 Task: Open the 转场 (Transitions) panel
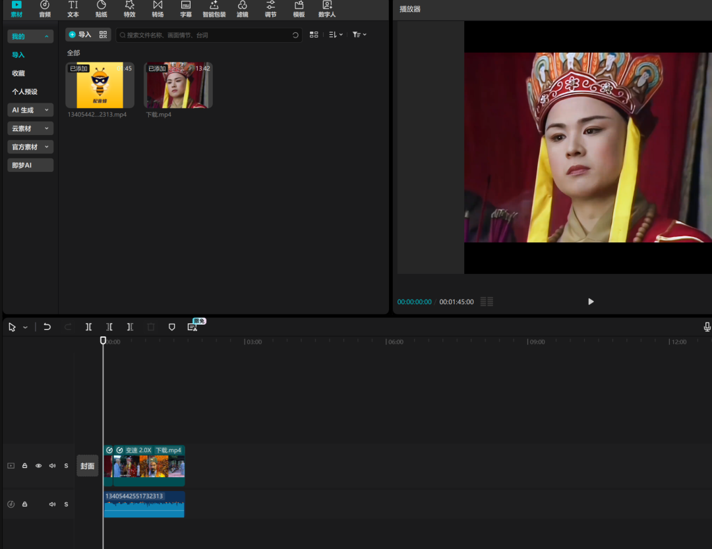coord(158,9)
